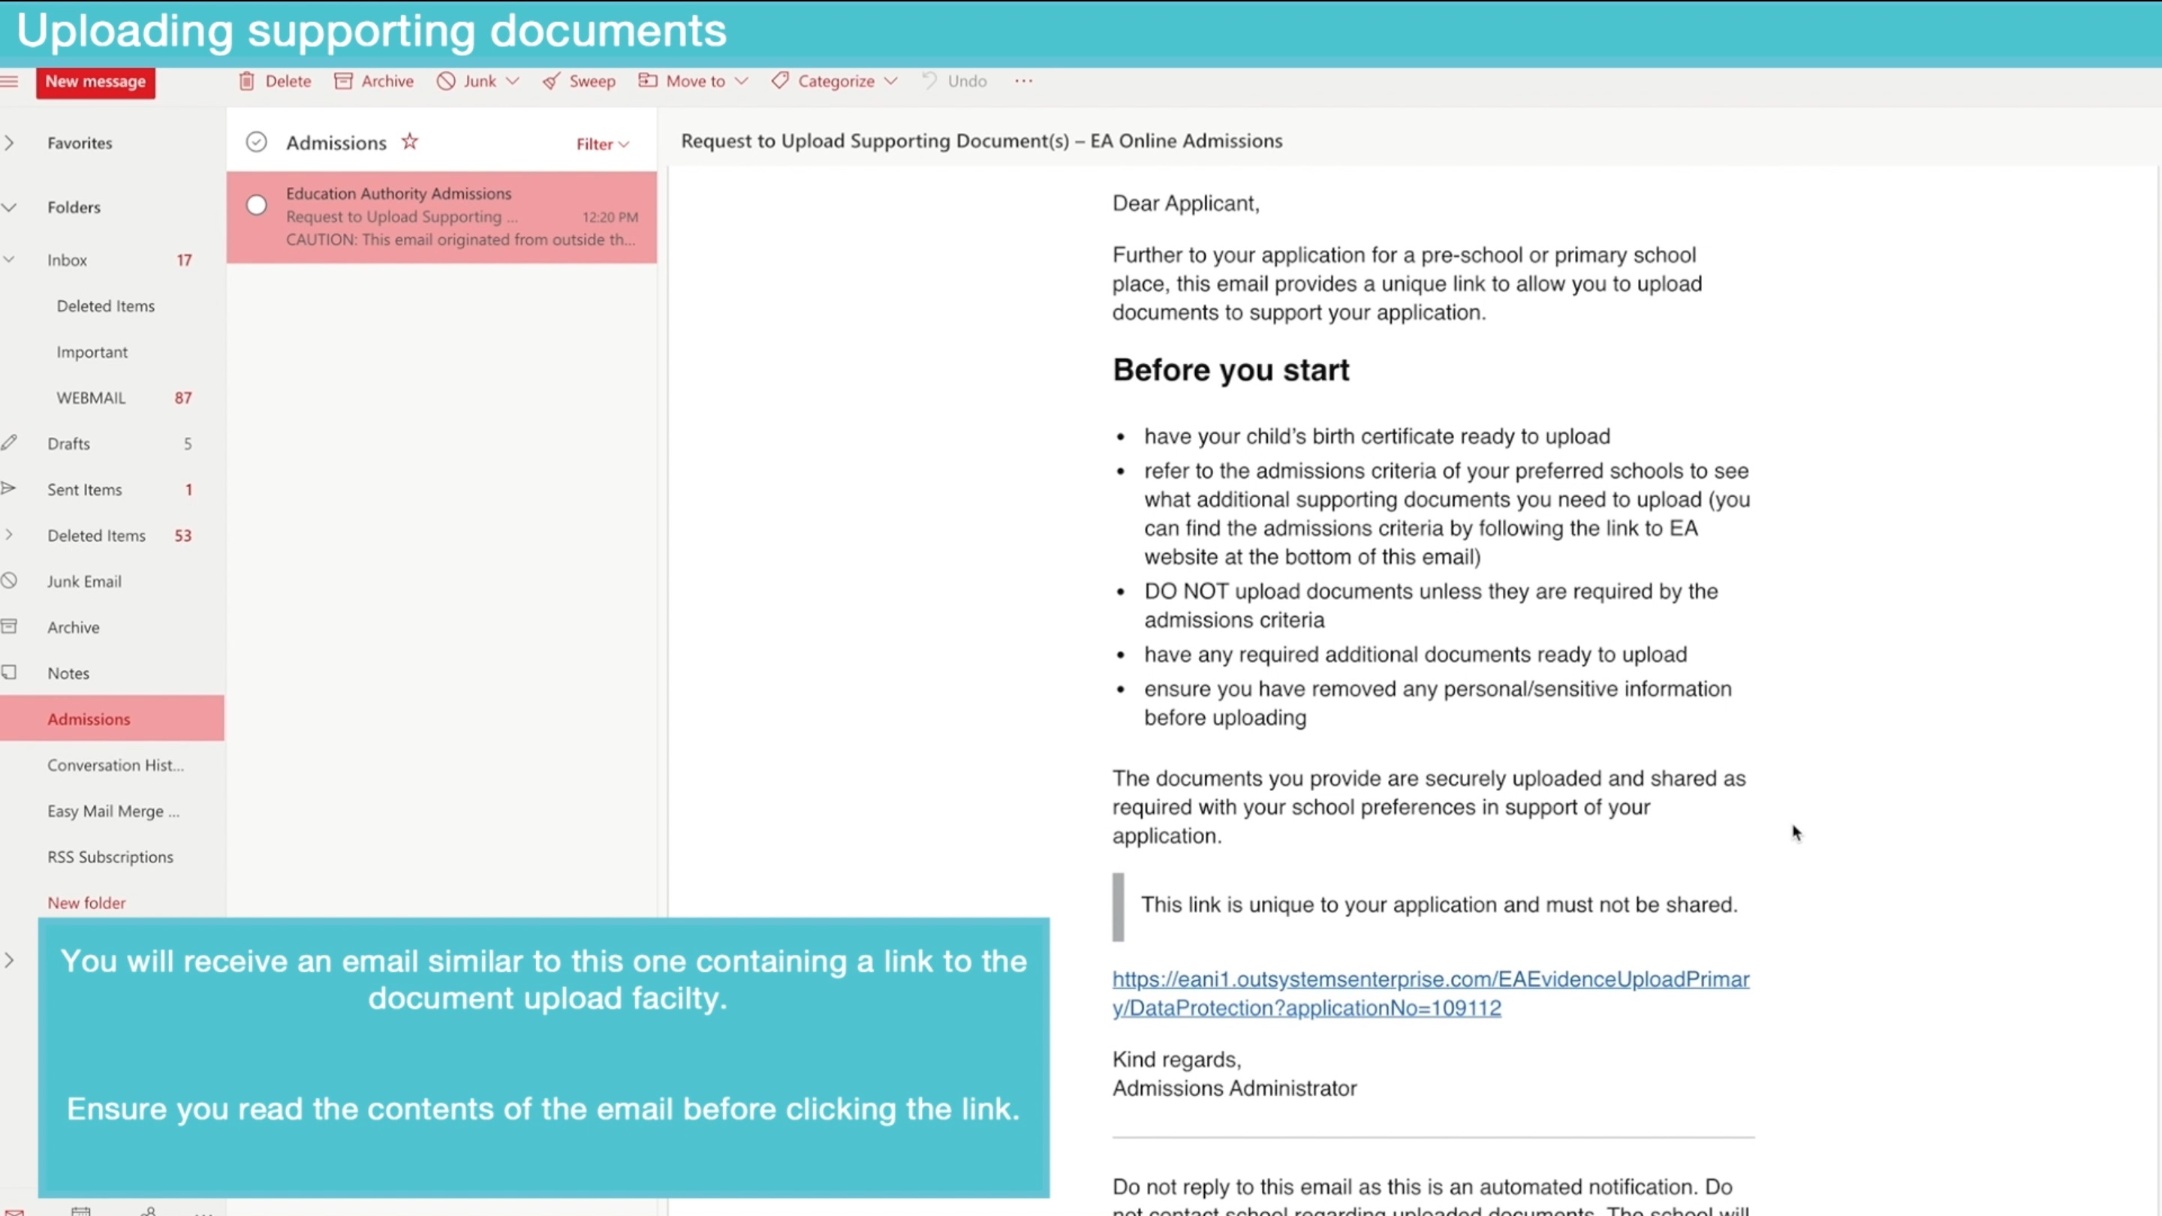Select the Admissions folder
Screen dimensions: 2162x1216
(x=88, y=718)
